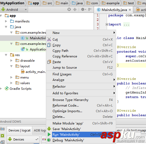Collapse the app module node
This screenshot has height=144, width=146.
coord(1,16)
